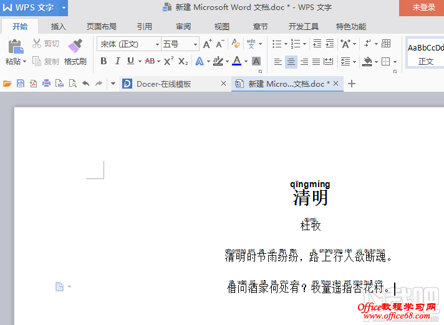This screenshot has width=444, height=325.
Task: Click the save icon in quick access toolbar
Action: (x=21, y=84)
